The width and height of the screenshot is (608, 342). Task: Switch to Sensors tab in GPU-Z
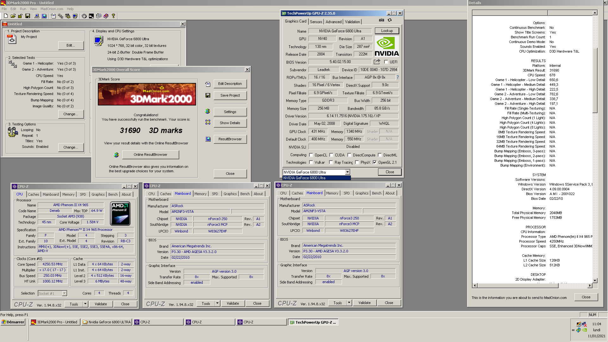[316, 22]
